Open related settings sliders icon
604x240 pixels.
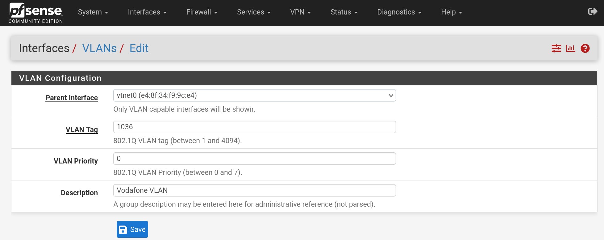click(x=556, y=48)
